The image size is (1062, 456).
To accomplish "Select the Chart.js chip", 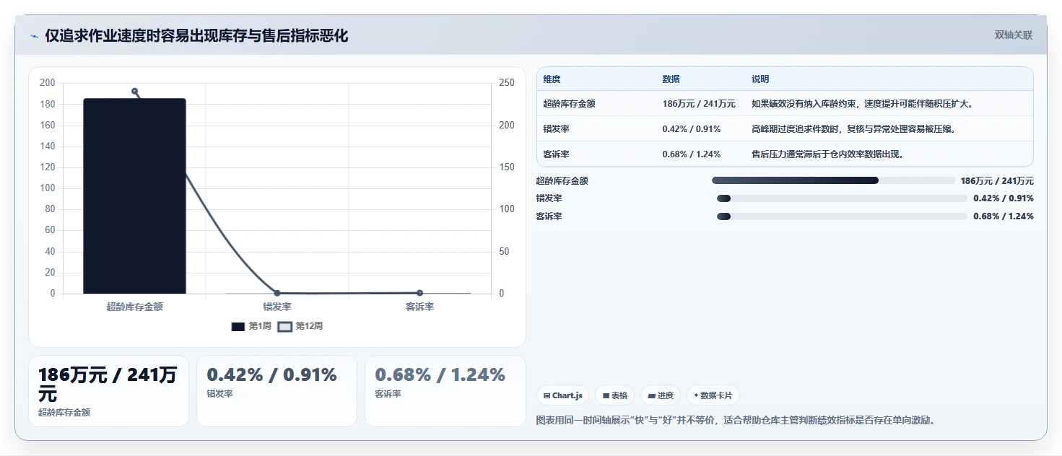I will pos(562,395).
